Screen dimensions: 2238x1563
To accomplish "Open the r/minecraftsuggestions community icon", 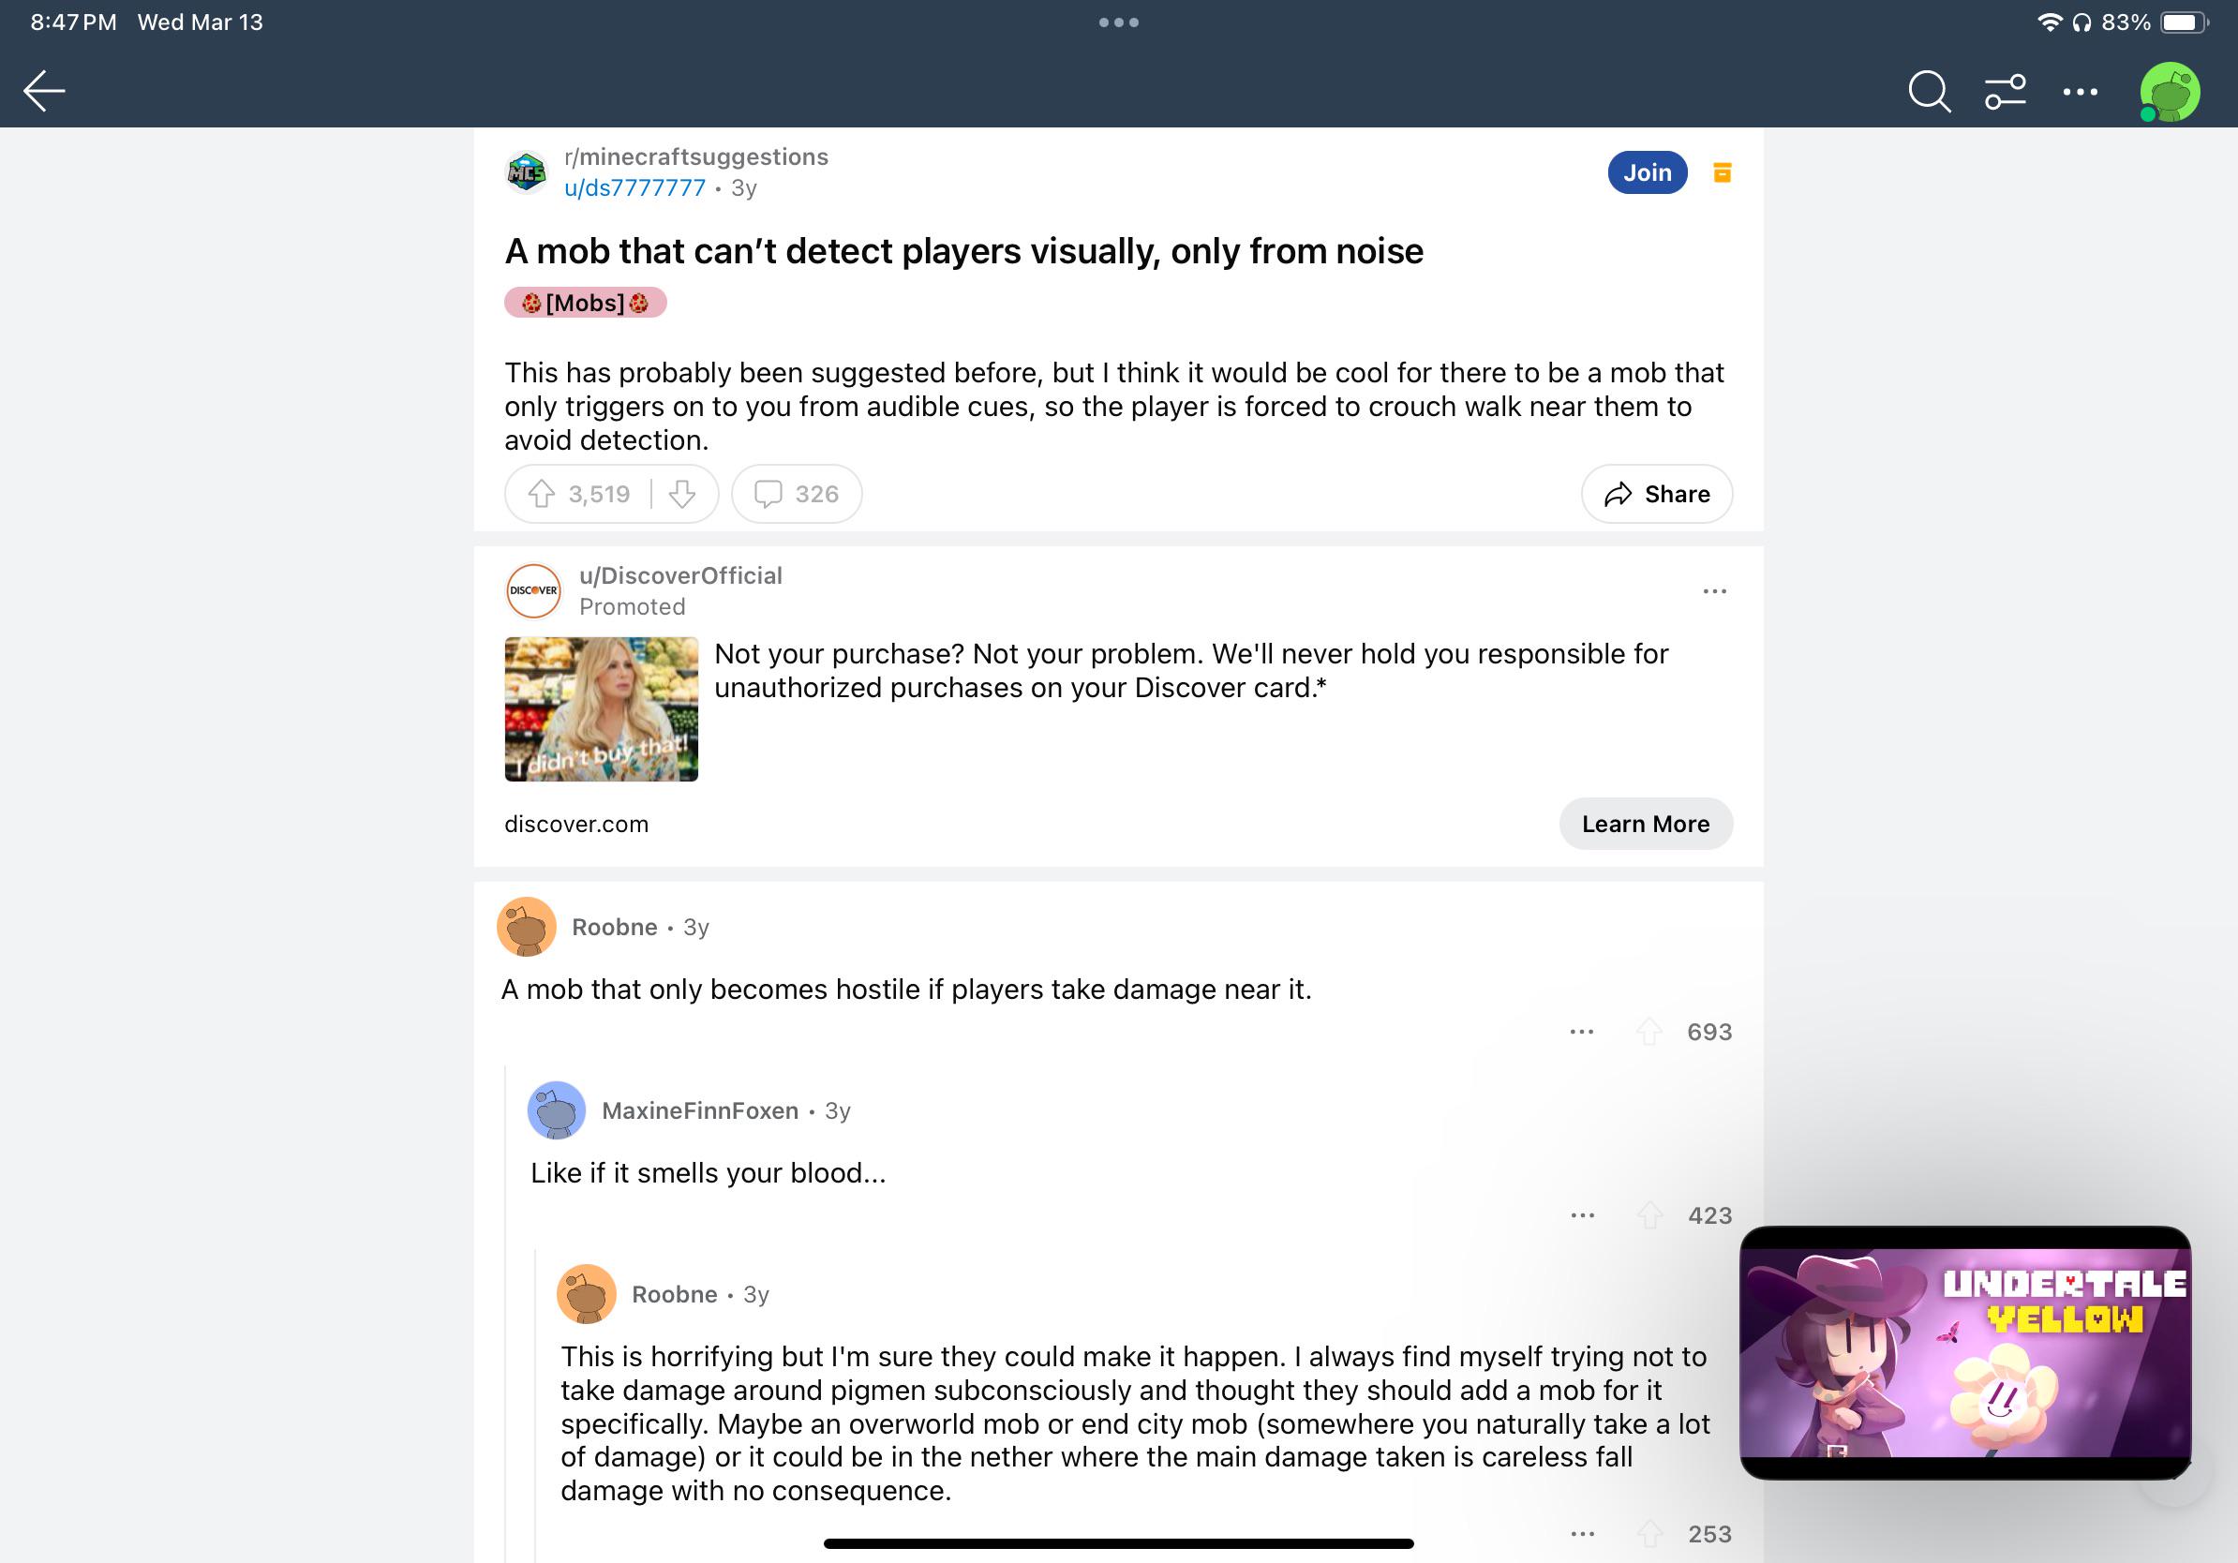I will (x=528, y=172).
